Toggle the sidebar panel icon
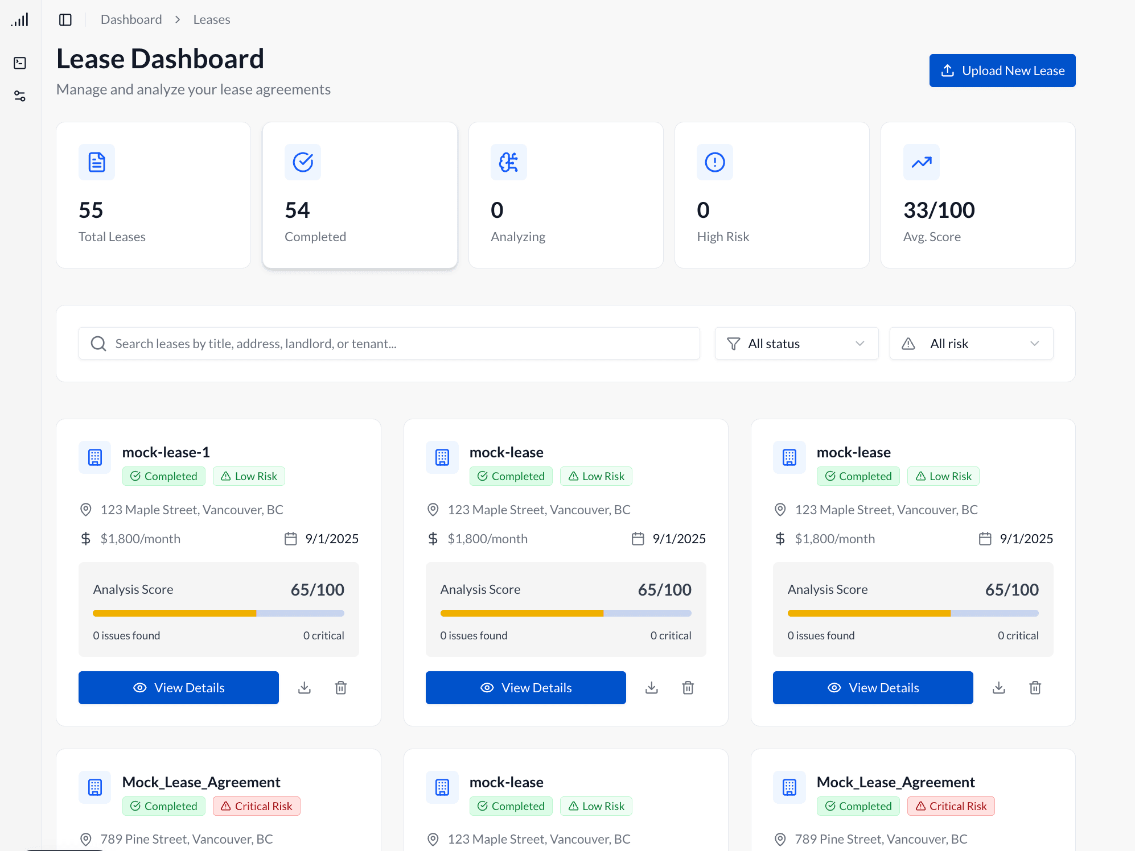The width and height of the screenshot is (1135, 851). pos(65,20)
